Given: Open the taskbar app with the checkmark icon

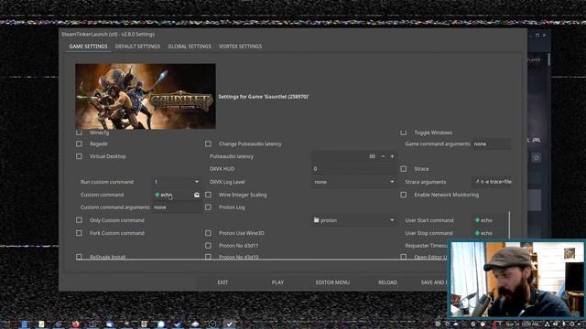Looking at the screenshot, I should click(230, 324).
